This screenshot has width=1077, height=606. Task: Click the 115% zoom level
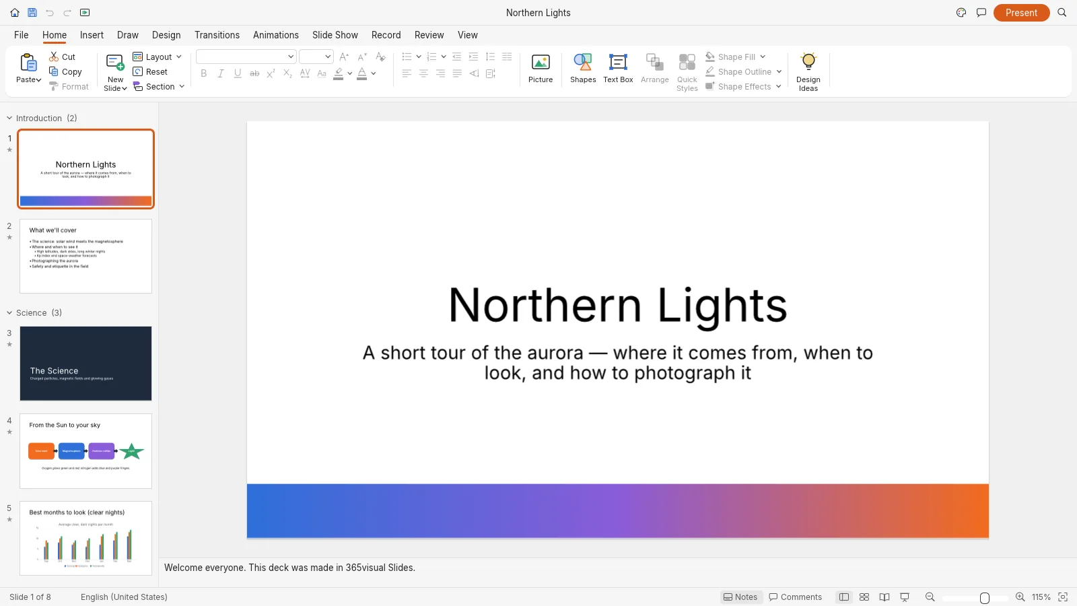coord(1041,597)
